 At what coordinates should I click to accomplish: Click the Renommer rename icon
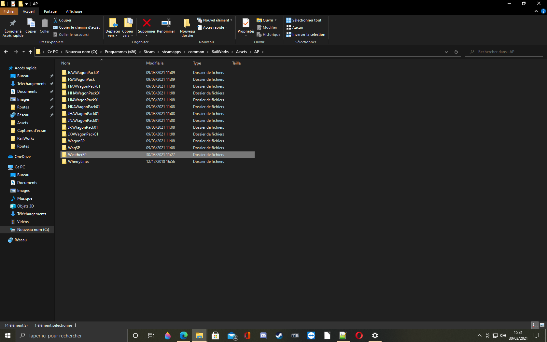click(x=166, y=23)
